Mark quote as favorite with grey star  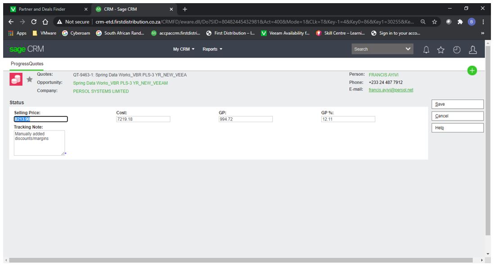click(30, 80)
